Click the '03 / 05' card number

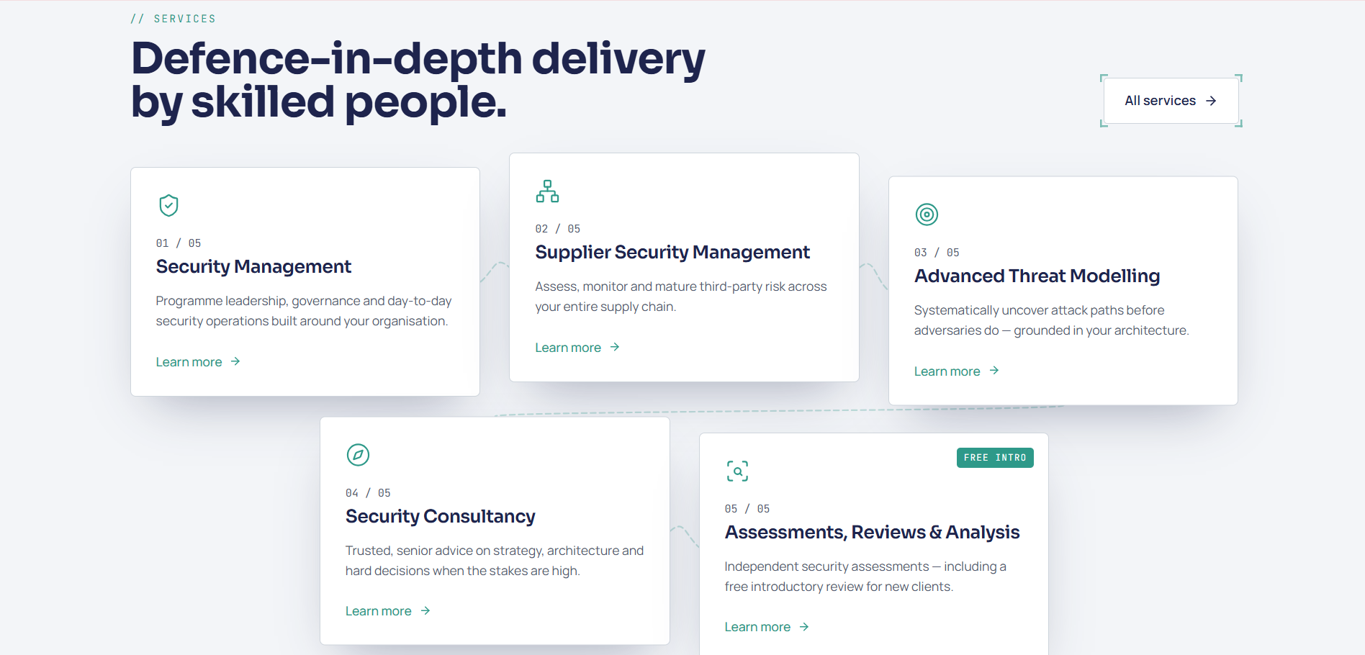click(937, 253)
